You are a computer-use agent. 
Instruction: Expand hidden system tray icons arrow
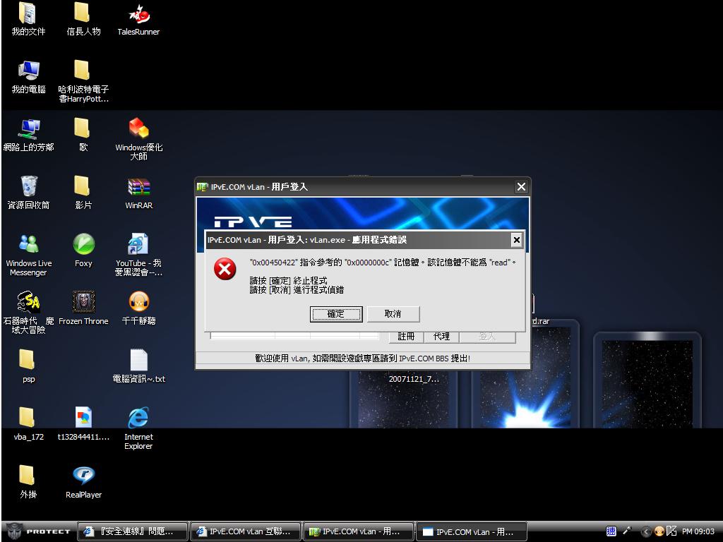point(646,531)
